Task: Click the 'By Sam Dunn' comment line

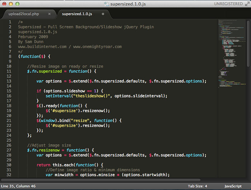Action: pyautogui.click(x=30, y=42)
